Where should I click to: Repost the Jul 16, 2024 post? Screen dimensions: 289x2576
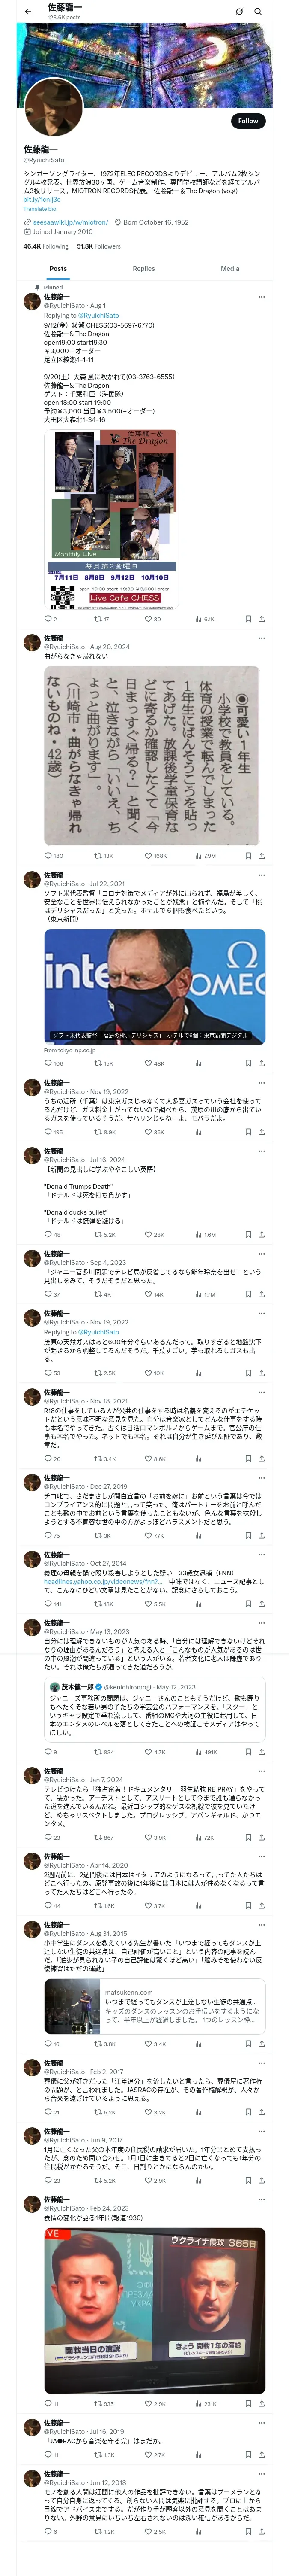click(98, 1235)
